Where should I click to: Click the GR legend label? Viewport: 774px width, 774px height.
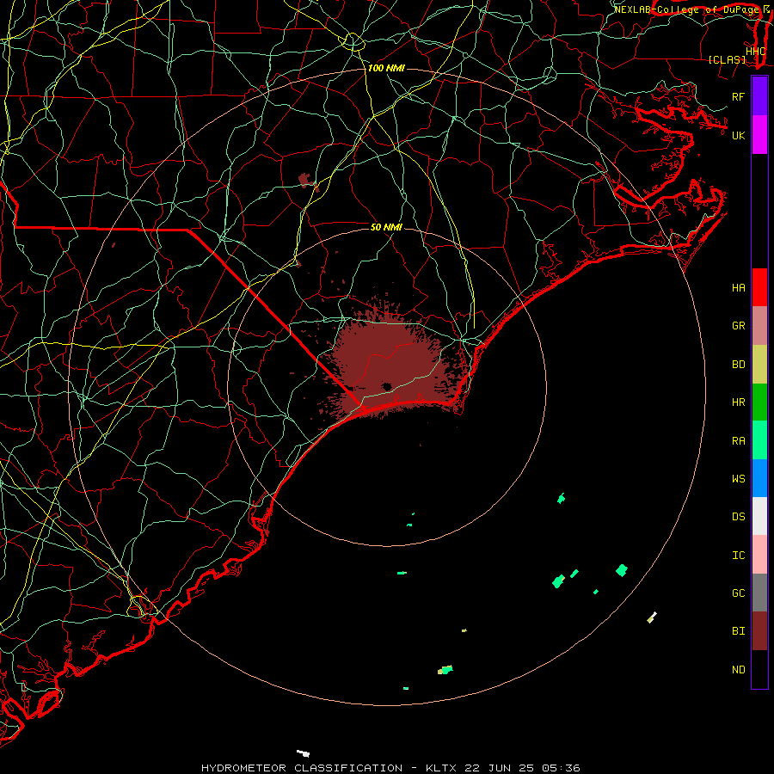pyautogui.click(x=739, y=326)
